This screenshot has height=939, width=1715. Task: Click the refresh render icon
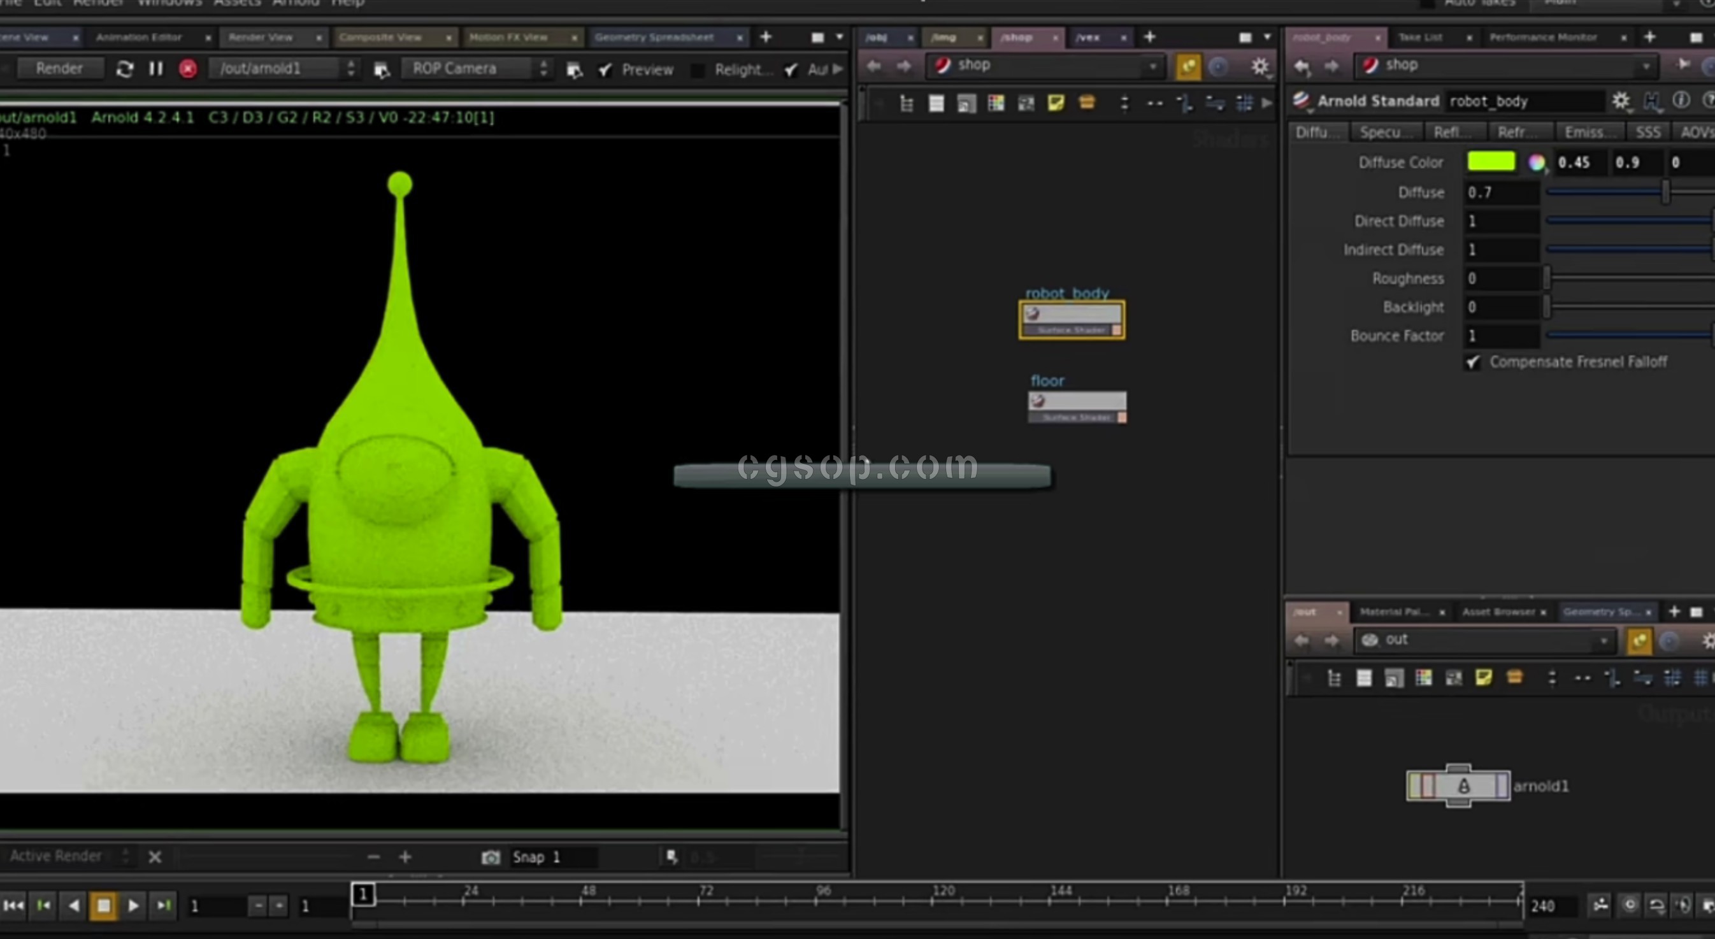pyautogui.click(x=124, y=69)
